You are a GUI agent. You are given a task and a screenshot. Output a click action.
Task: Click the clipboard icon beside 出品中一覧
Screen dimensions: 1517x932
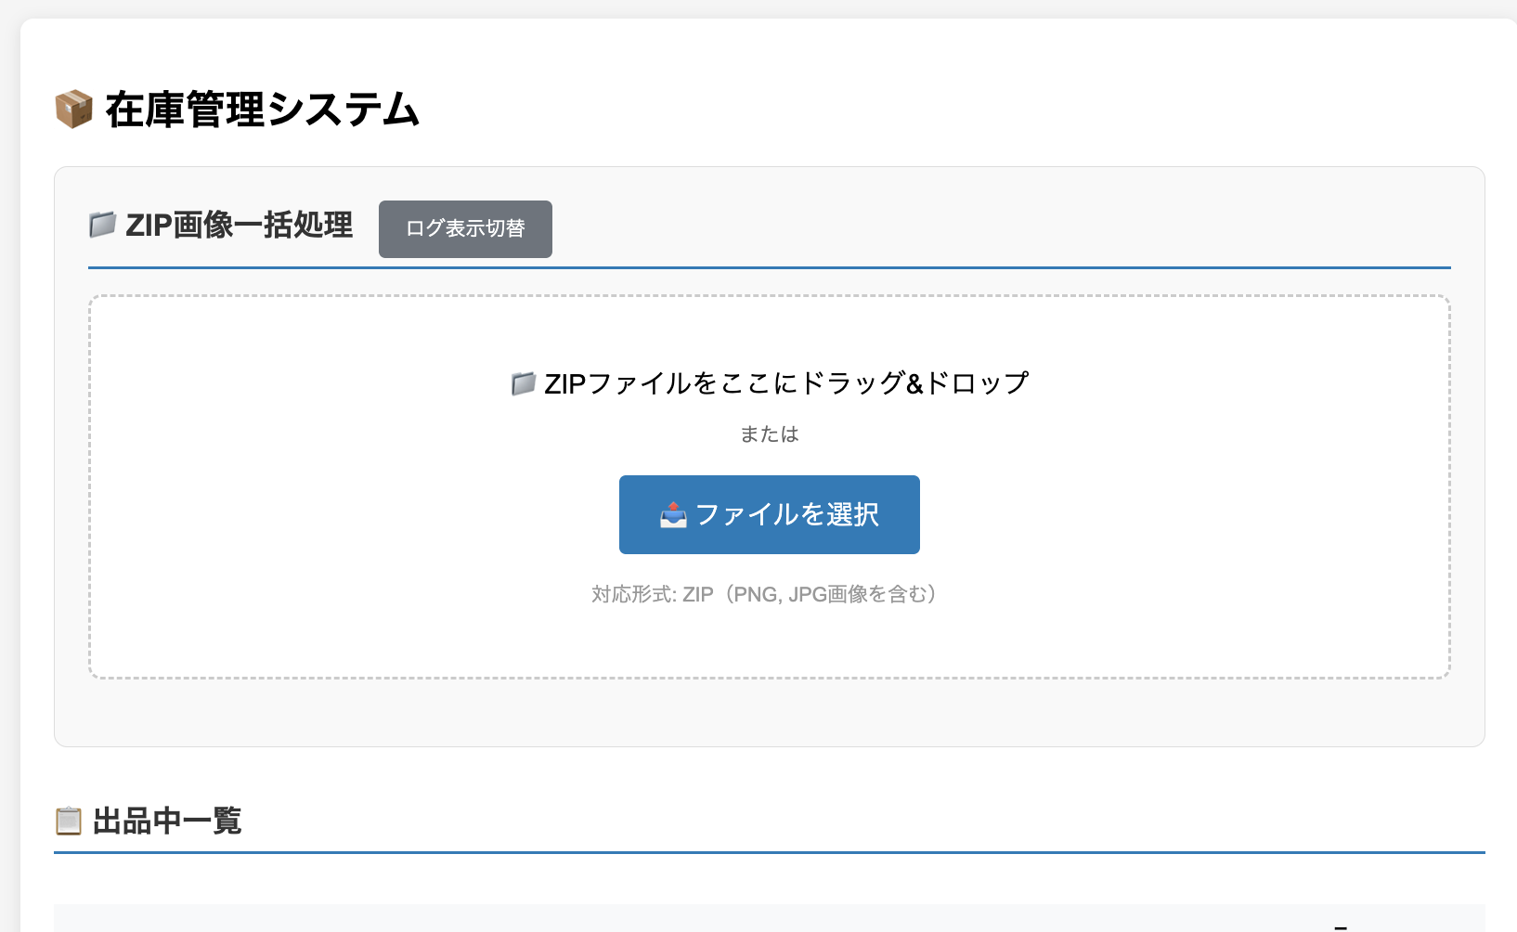69,822
